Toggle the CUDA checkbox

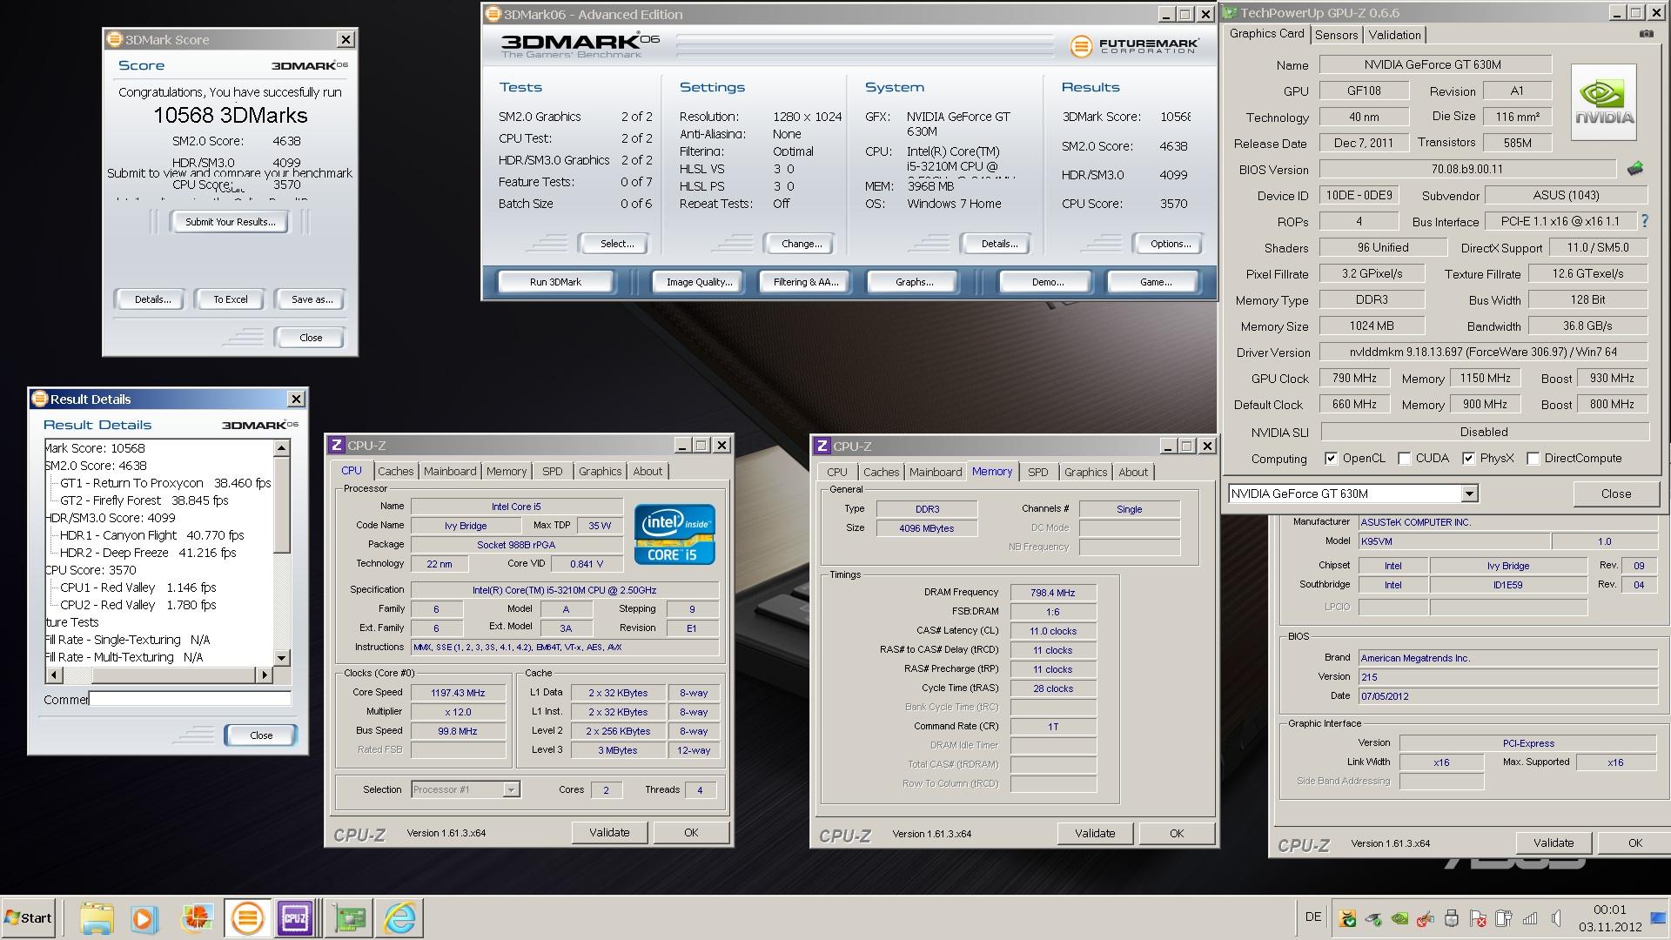(1404, 459)
